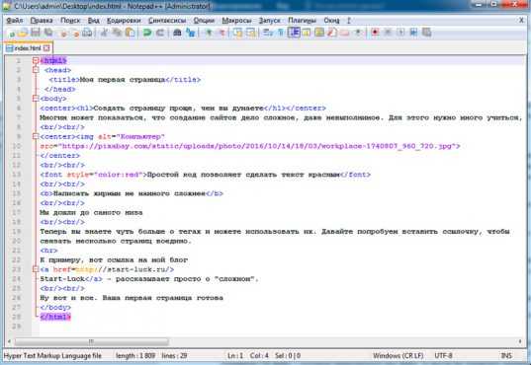Collapse the head fold marker on line 2
531x365 pixels.
pyautogui.click(x=36, y=70)
